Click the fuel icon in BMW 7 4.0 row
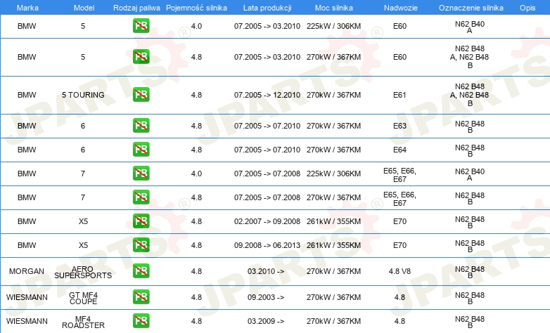The height and width of the screenshot is (333, 550). (x=141, y=173)
